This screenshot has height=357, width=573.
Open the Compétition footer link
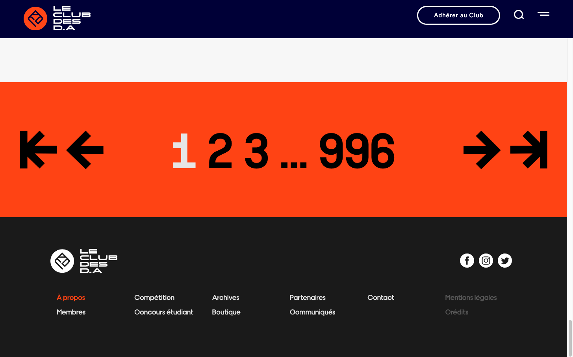[x=154, y=298]
